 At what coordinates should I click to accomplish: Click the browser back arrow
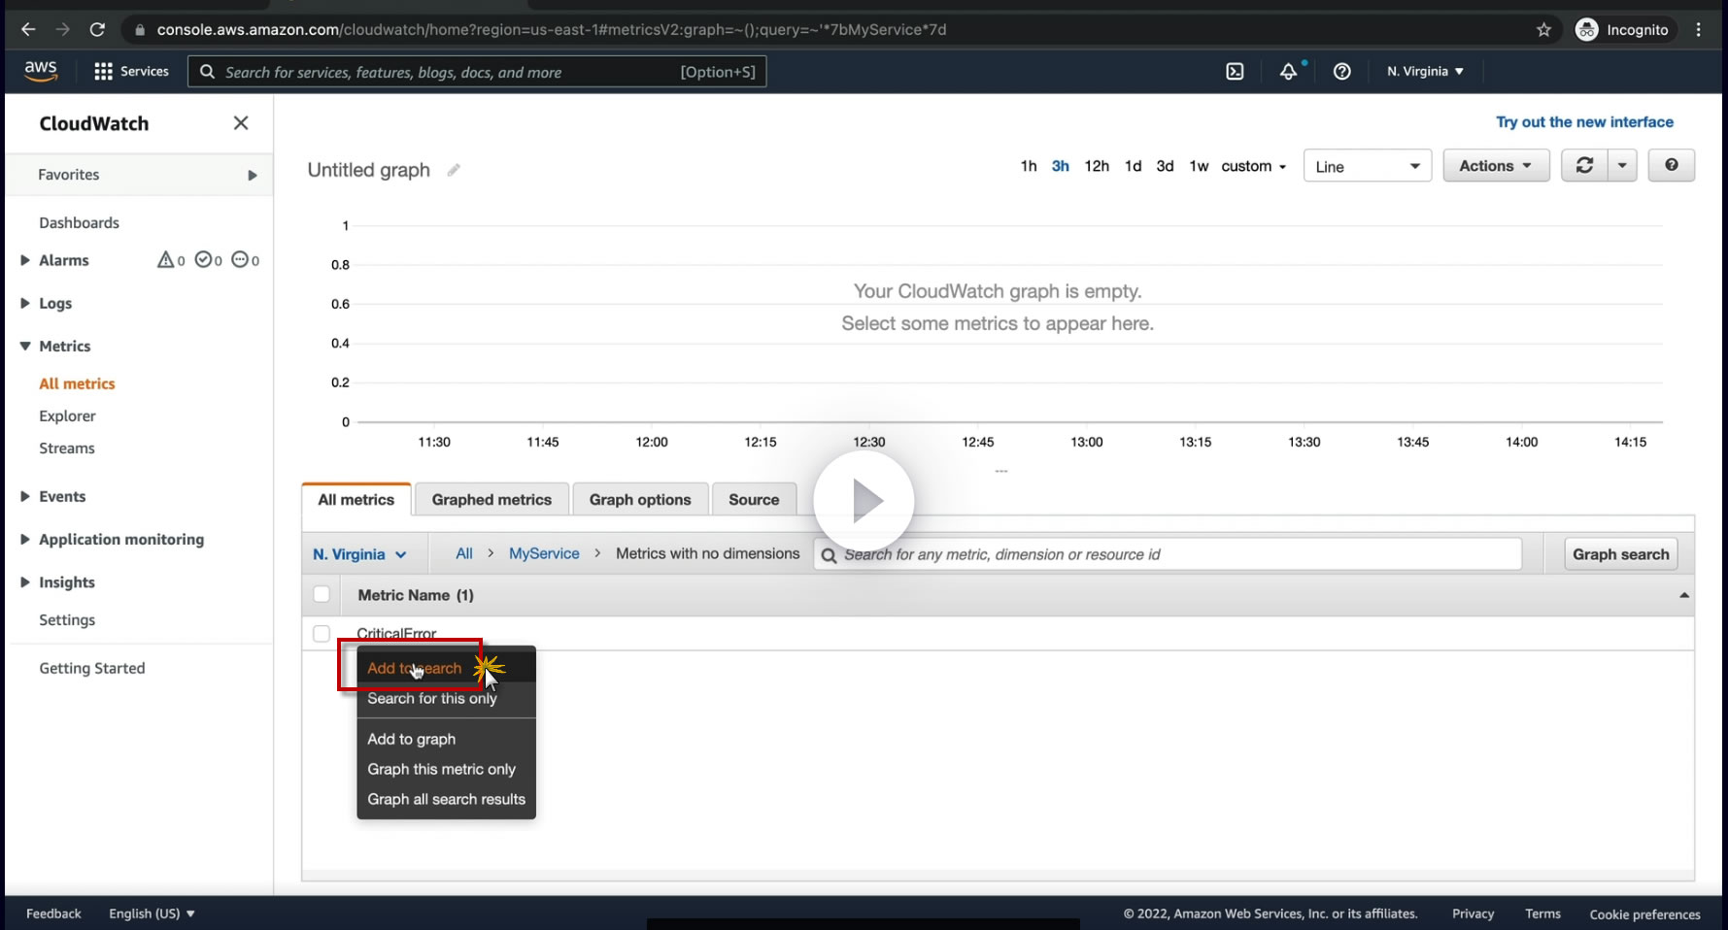[x=28, y=29]
